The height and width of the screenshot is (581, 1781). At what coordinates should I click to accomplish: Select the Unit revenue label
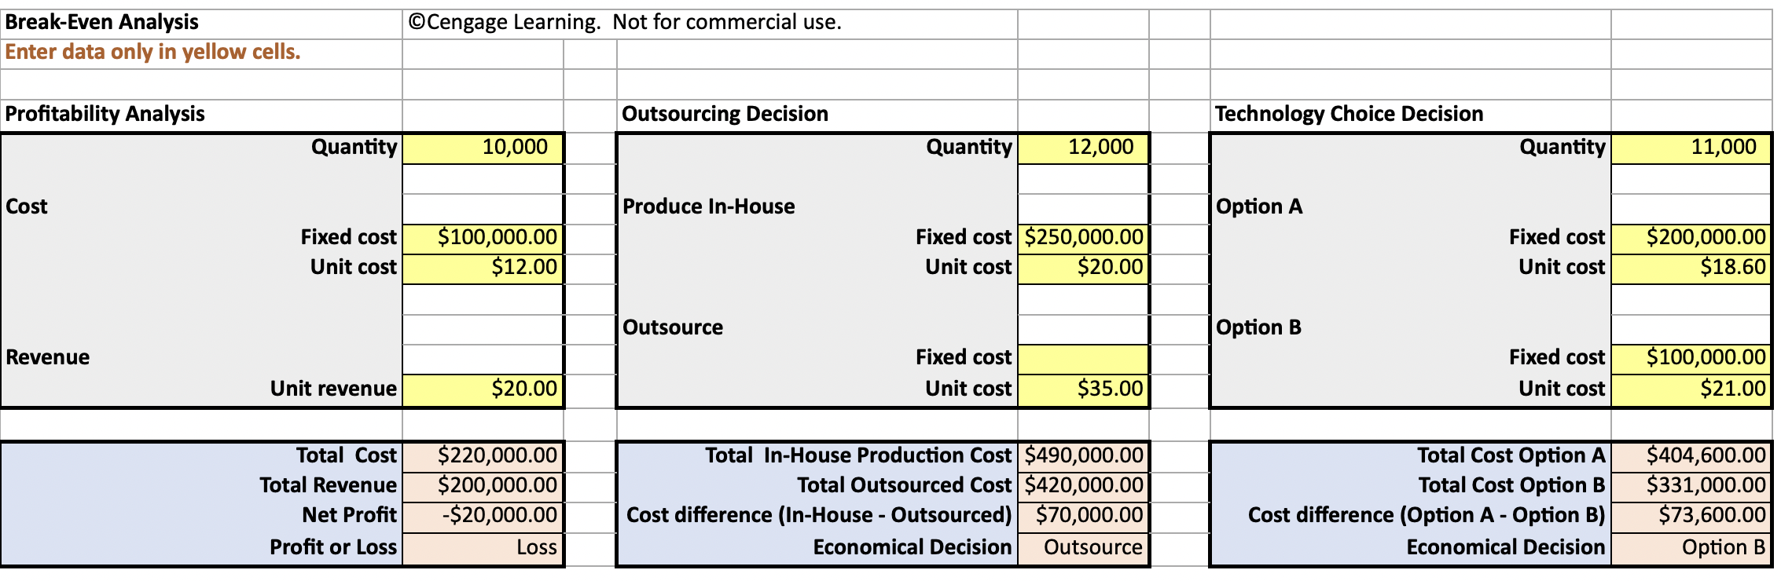point(334,389)
